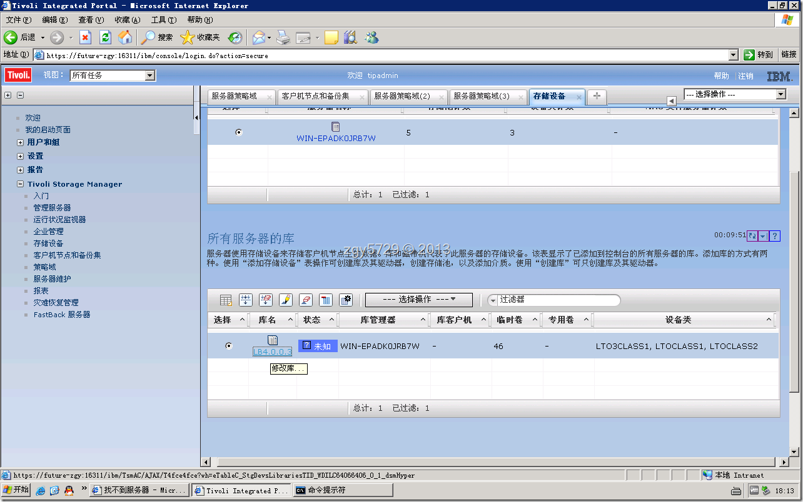Click the table select-all icon in library toolbar

tap(226, 300)
